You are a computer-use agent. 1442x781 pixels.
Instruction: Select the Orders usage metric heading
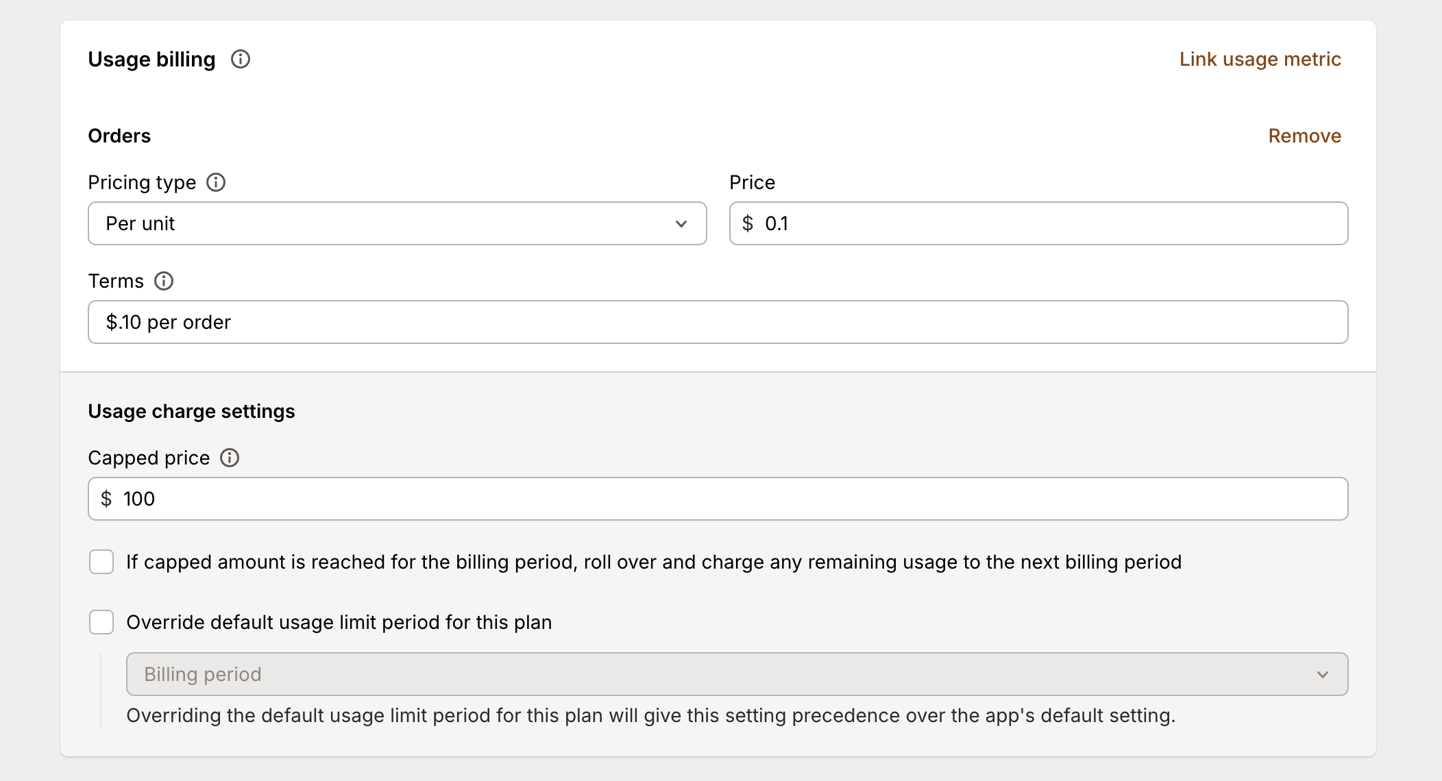pos(119,135)
